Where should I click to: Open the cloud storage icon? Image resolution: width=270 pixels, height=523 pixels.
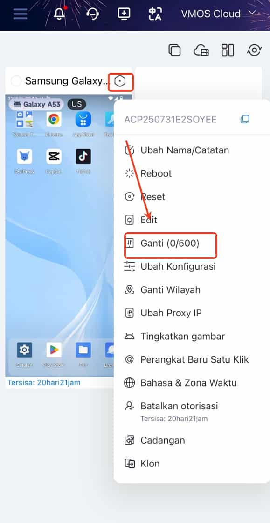[x=201, y=50]
